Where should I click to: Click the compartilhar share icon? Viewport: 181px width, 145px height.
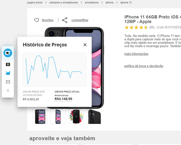click(65, 20)
